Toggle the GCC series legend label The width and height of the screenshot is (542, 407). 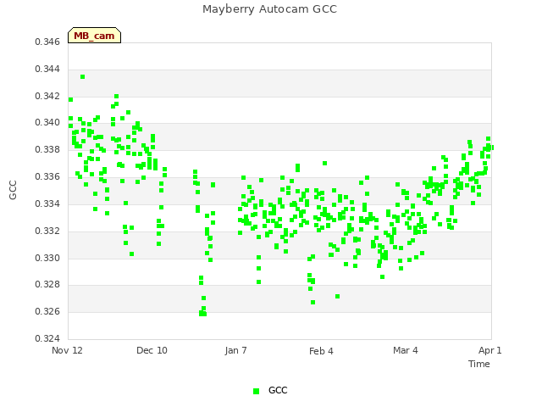[x=278, y=390]
